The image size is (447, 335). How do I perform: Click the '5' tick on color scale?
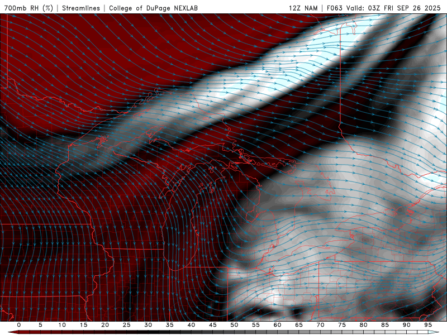coord(40,325)
